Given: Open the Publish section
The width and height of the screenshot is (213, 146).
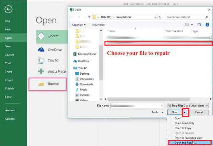Looking at the screenshot, I should click(x=9, y=88).
